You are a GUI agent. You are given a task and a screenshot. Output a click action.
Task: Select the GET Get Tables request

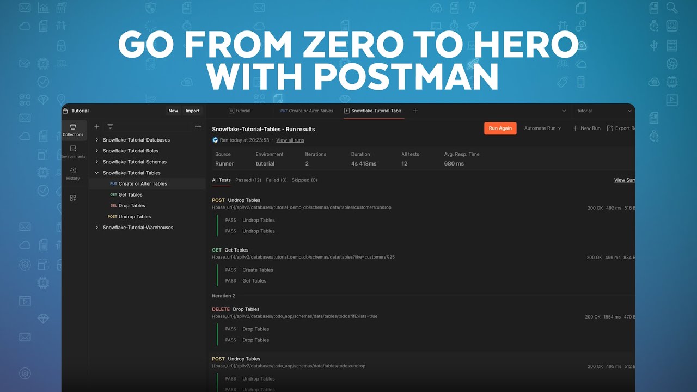(x=147, y=194)
